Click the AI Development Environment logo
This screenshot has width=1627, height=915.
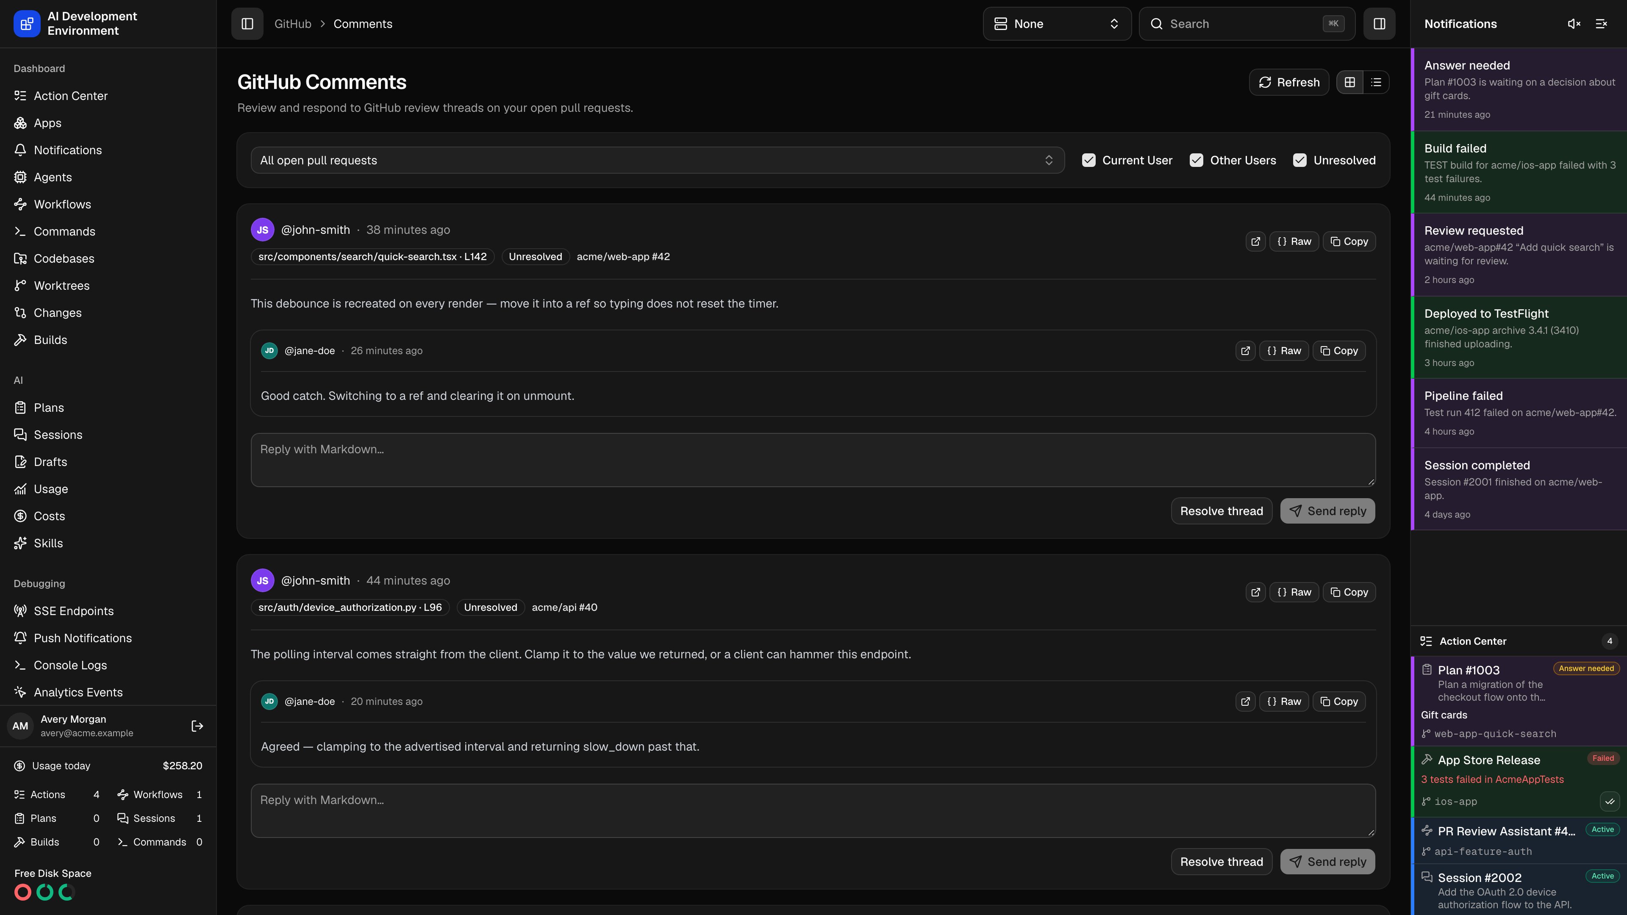[x=27, y=24]
